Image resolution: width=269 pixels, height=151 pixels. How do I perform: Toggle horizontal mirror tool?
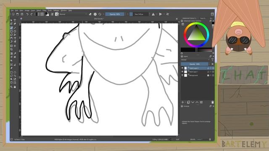coord(153,14)
